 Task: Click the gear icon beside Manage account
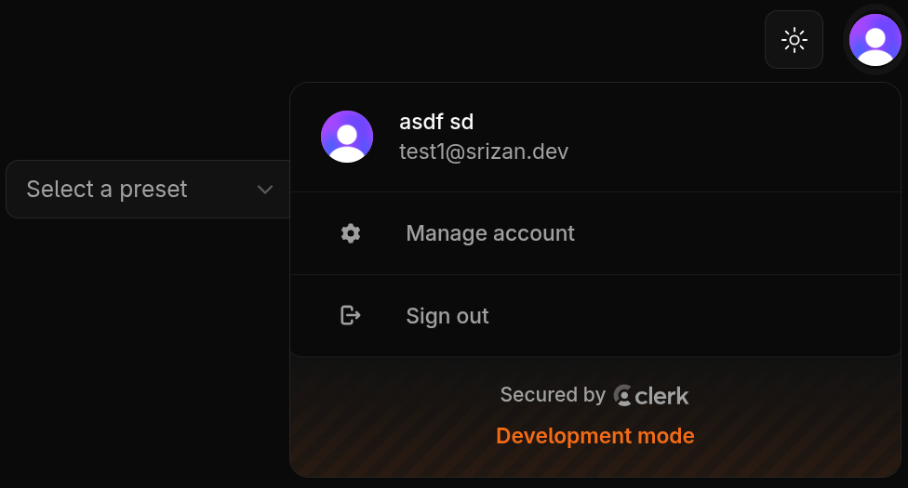(351, 233)
